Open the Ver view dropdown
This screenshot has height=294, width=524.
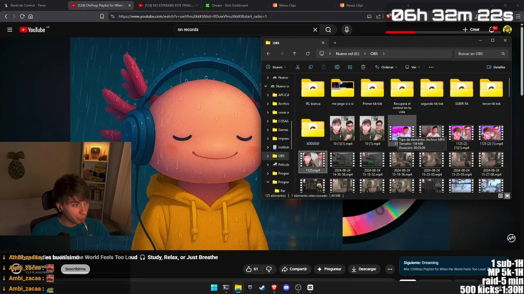[x=412, y=67]
